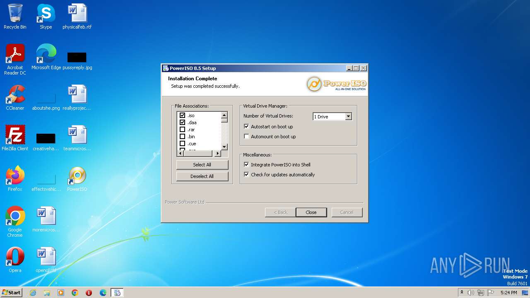Uncheck the .daa file association
This screenshot has width=530, height=298.
[182, 123]
